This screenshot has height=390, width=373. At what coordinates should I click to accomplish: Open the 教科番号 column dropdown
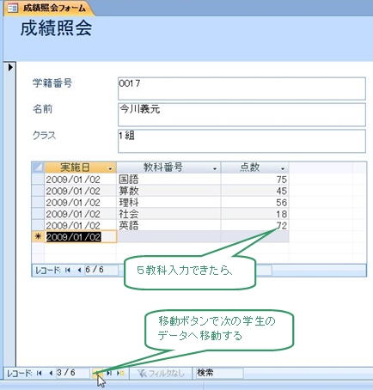tap(215, 168)
